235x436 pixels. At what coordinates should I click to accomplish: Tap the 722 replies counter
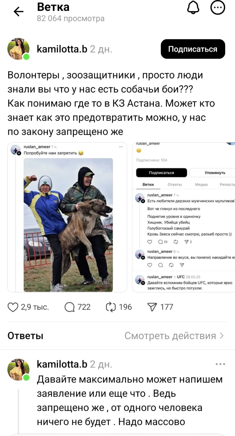point(84,307)
